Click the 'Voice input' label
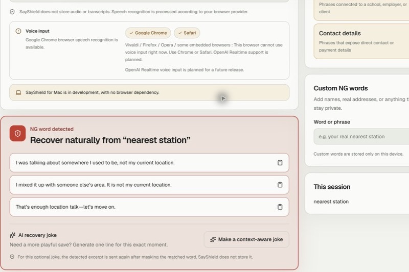409x272 pixels. (x=37, y=31)
